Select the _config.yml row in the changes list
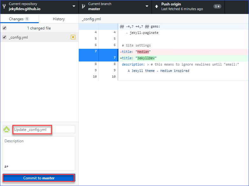This screenshot has width=249, height=186. click(x=39, y=37)
